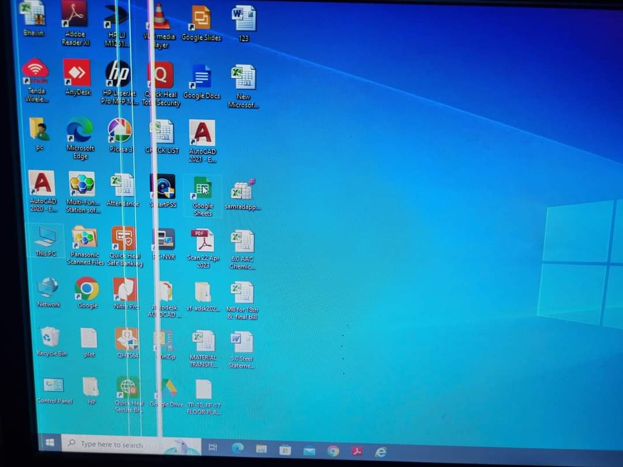This screenshot has height=467, width=623.
Task: Open Google Sheets shortcut
Action: (x=202, y=197)
